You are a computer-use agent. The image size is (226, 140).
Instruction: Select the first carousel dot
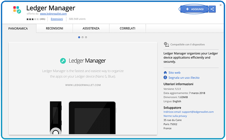(79, 37)
